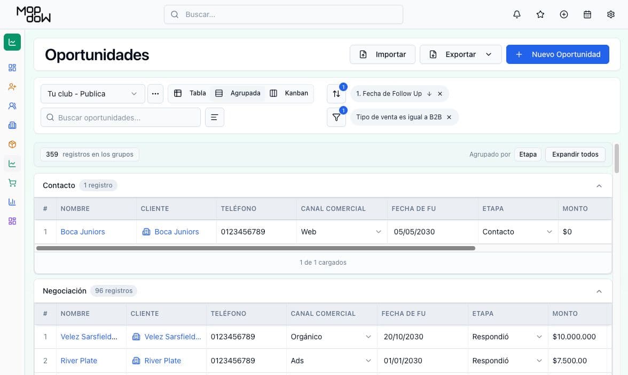628x375 pixels.
Task: Open Ads canal dropdown for River Plate
Action: [x=332, y=361]
